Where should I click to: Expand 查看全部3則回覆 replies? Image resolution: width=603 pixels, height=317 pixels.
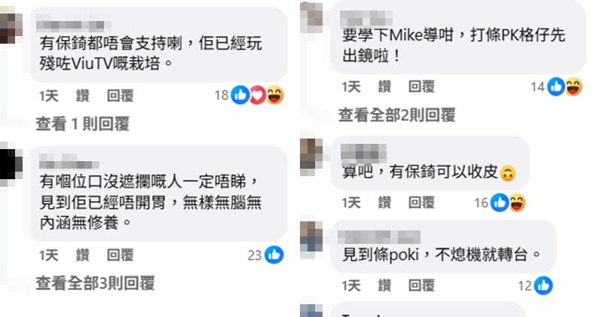coord(95,283)
